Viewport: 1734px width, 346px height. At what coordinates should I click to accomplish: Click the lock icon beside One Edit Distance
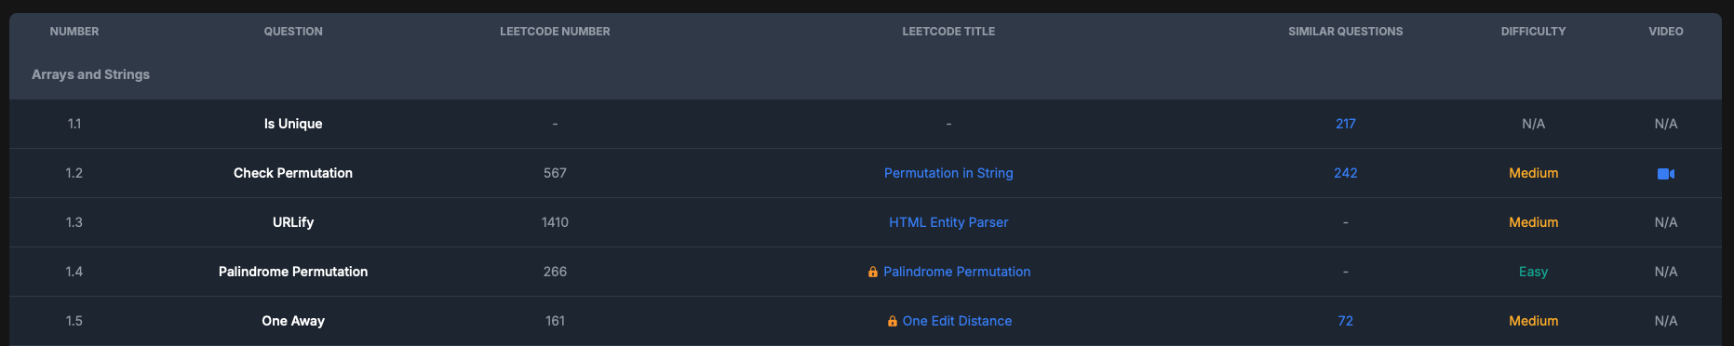click(893, 321)
